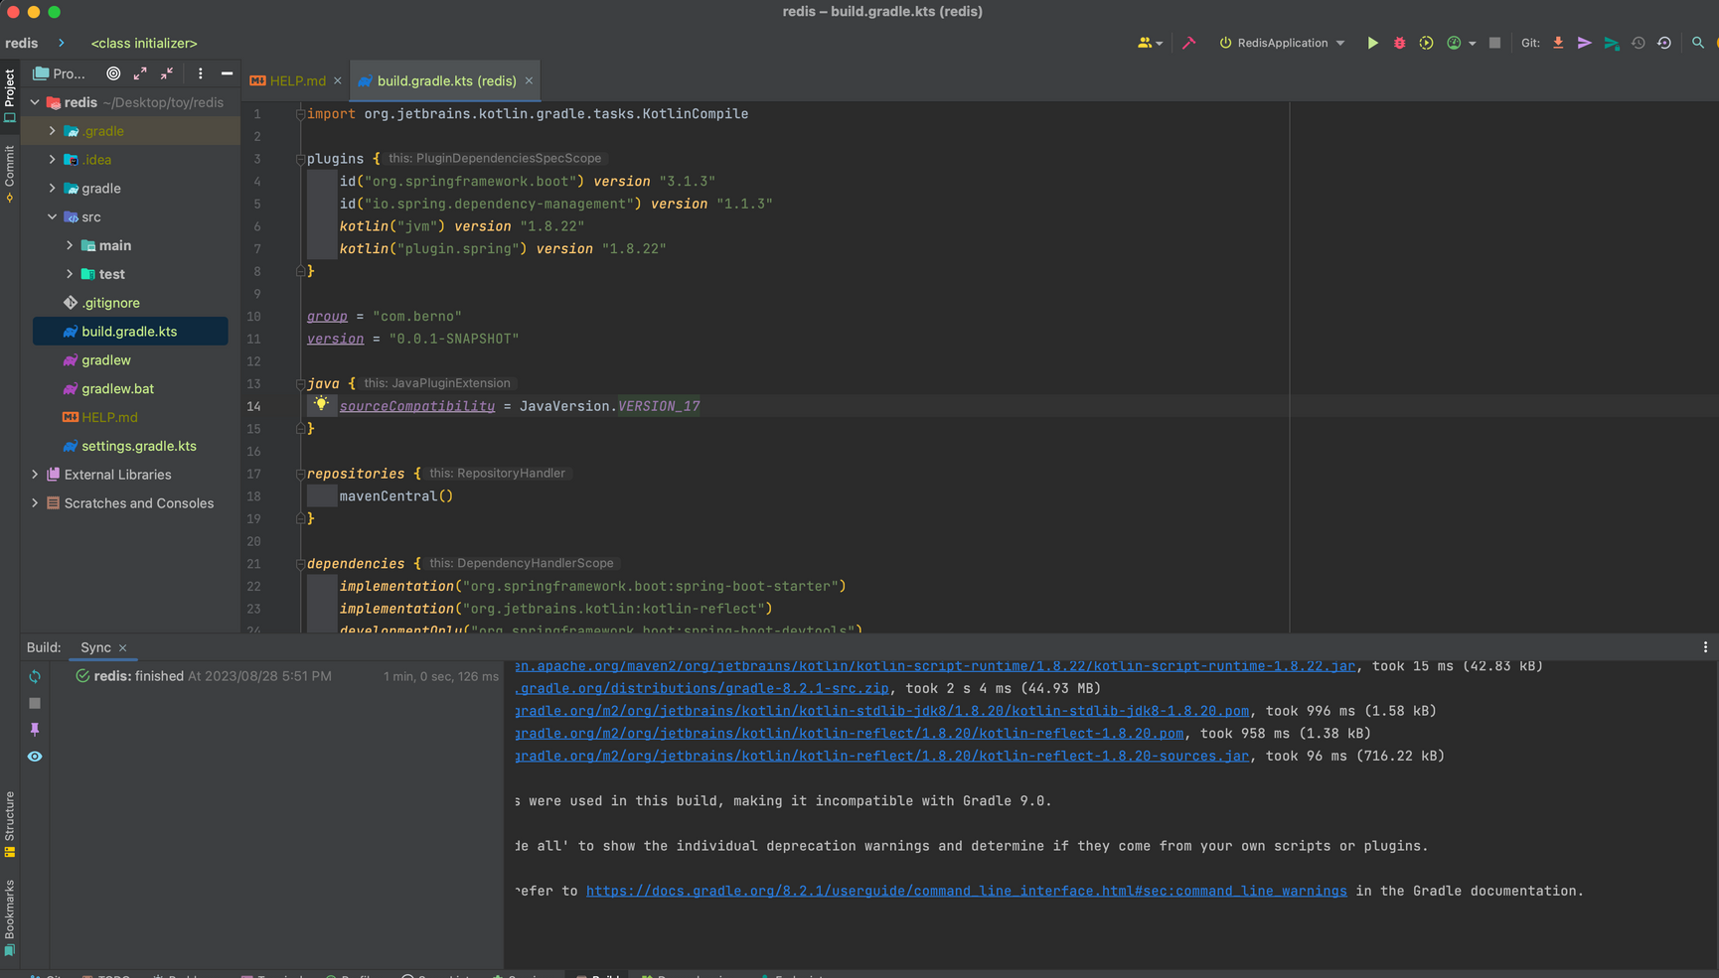The height and width of the screenshot is (978, 1719).
Task: Open the profiler dropdown arrow
Action: [x=1472, y=44]
